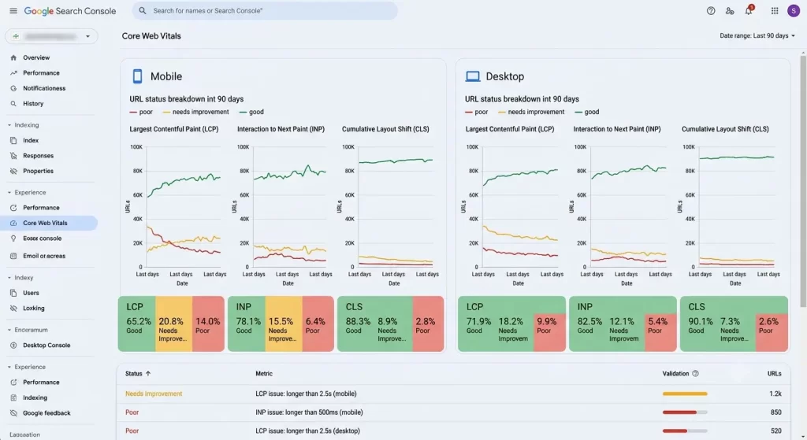This screenshot has width=807, height=440.
Task: Open the Poor INP mobile issue row
Action: click(453, 412)
